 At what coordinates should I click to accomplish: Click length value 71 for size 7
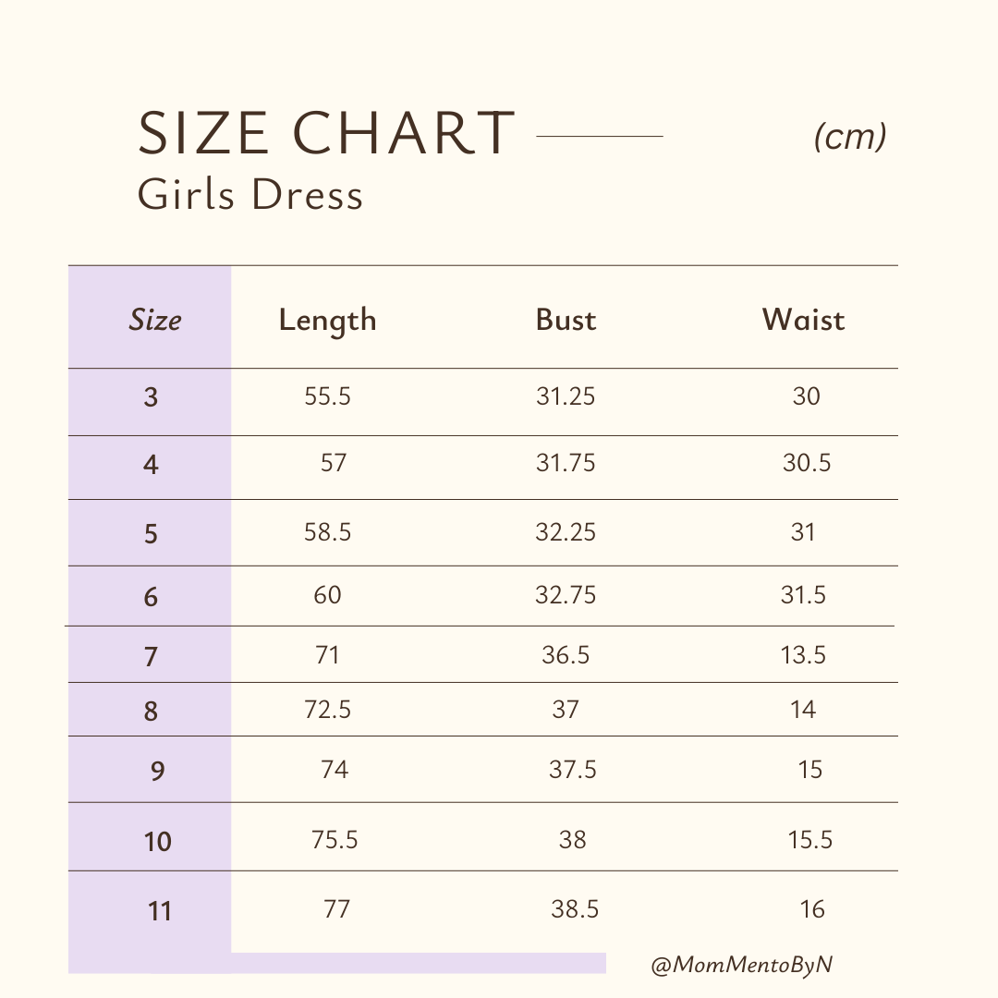327,655
